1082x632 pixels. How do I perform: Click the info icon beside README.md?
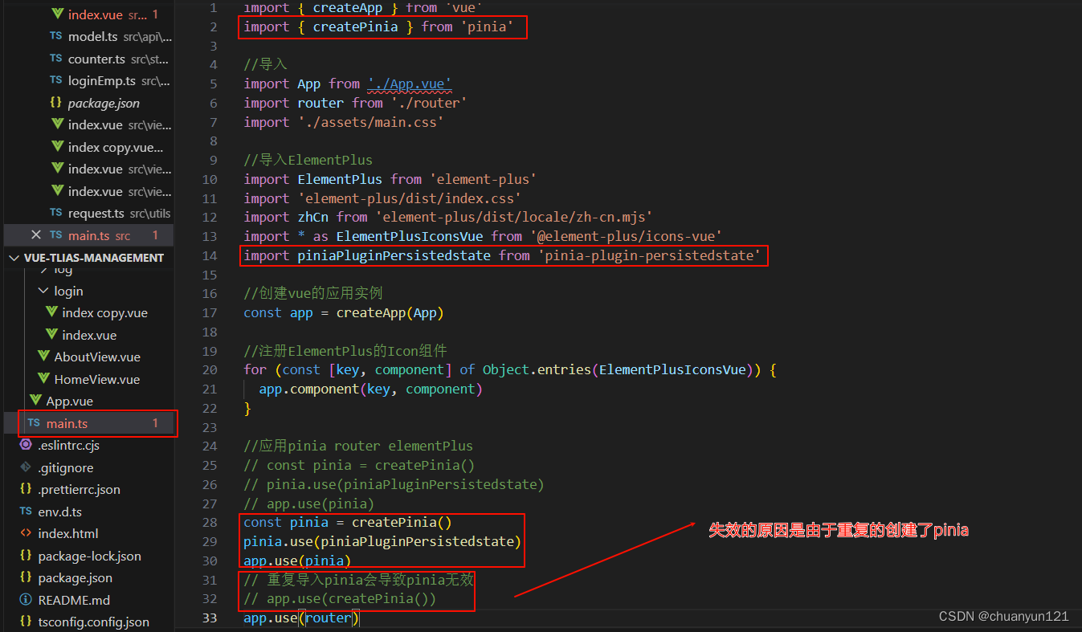pyautogui.click(x=25, y=599)
